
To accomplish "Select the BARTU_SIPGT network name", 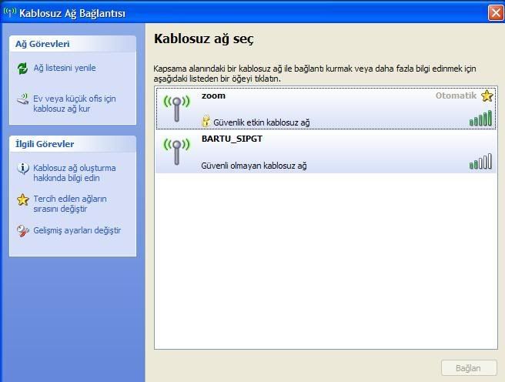I will point(232,139).
